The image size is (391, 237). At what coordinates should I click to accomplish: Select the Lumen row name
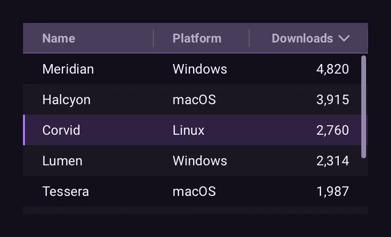pos(62,161)
